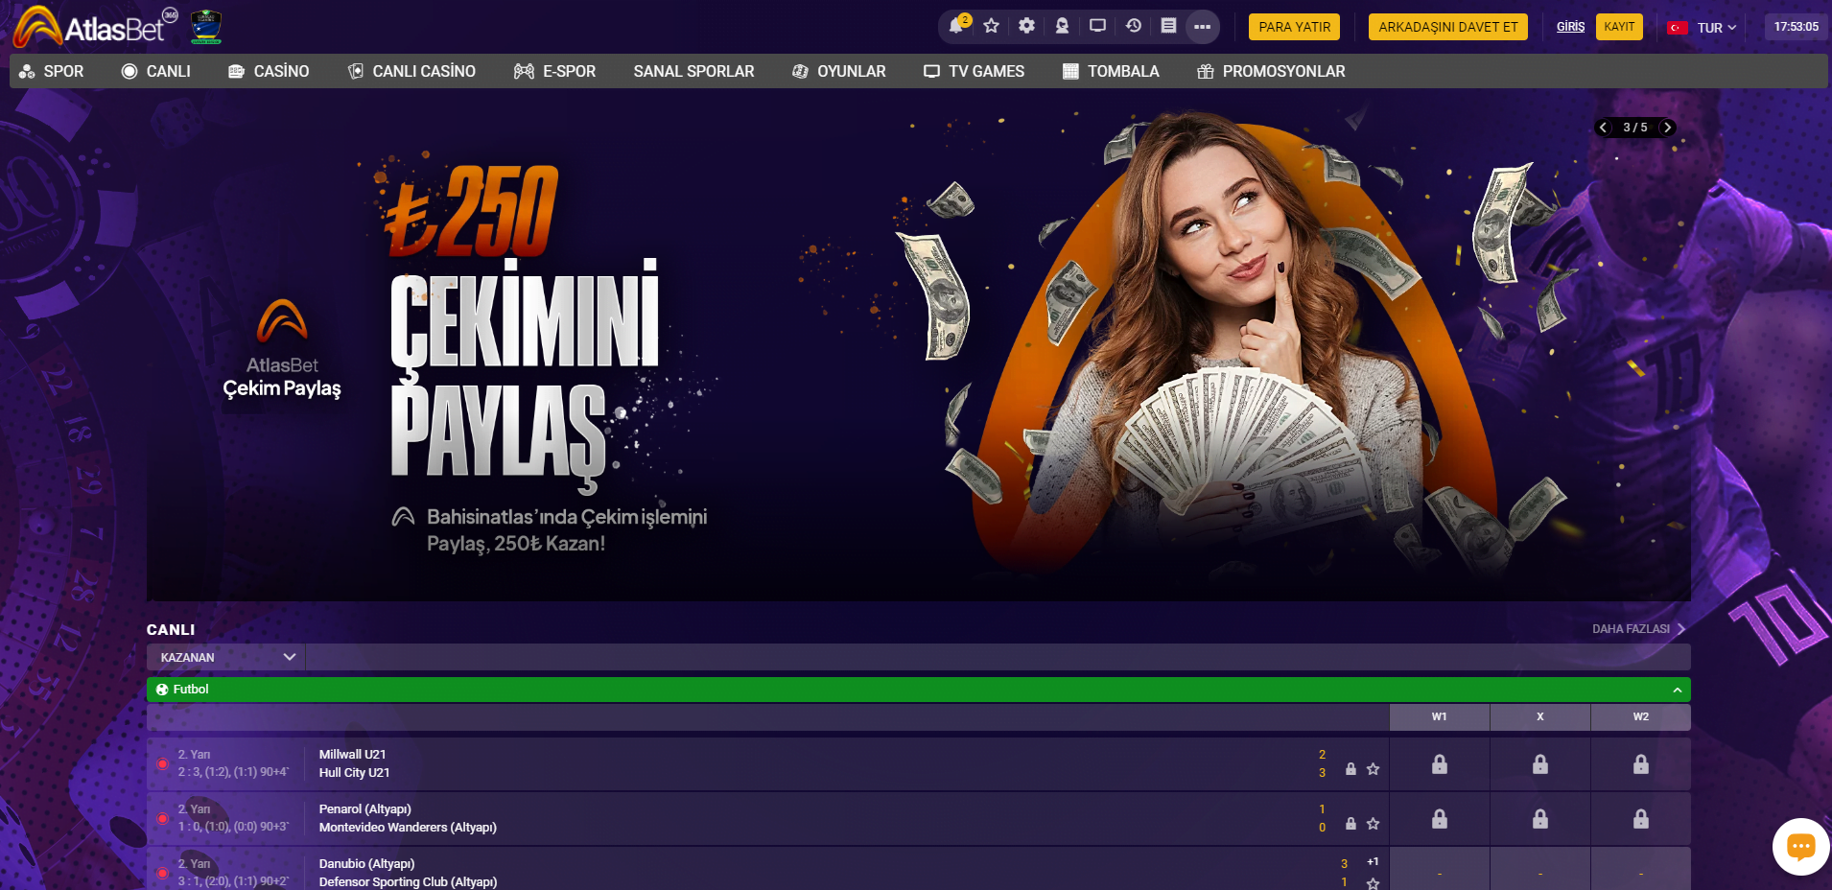Screen dimensions: 1832x890
Task: Click the AtlasBet logo
Action: pos(96,27)
